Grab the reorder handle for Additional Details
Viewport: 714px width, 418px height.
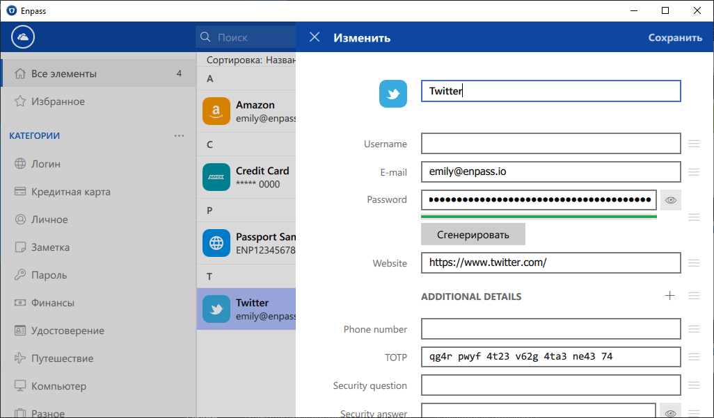coord(694,296)
